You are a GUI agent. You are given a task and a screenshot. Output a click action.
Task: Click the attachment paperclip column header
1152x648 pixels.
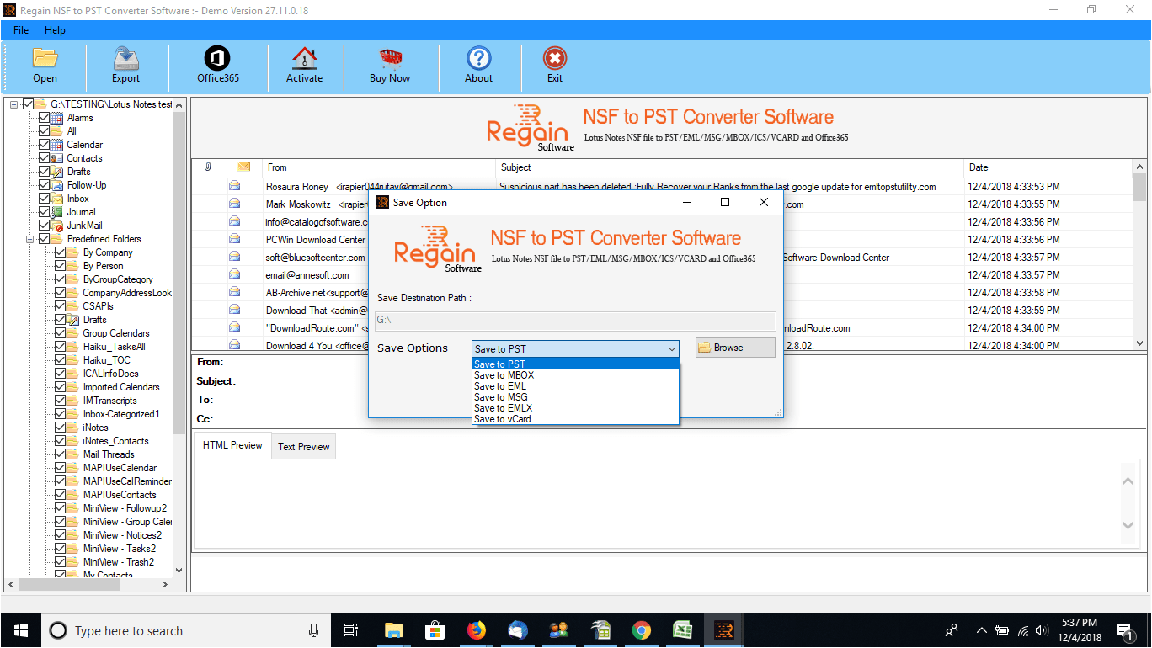tap(207, 167)
